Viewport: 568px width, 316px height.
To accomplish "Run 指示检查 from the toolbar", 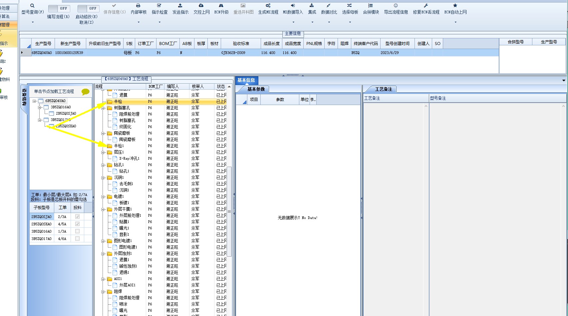I will [x=159, y=12].
